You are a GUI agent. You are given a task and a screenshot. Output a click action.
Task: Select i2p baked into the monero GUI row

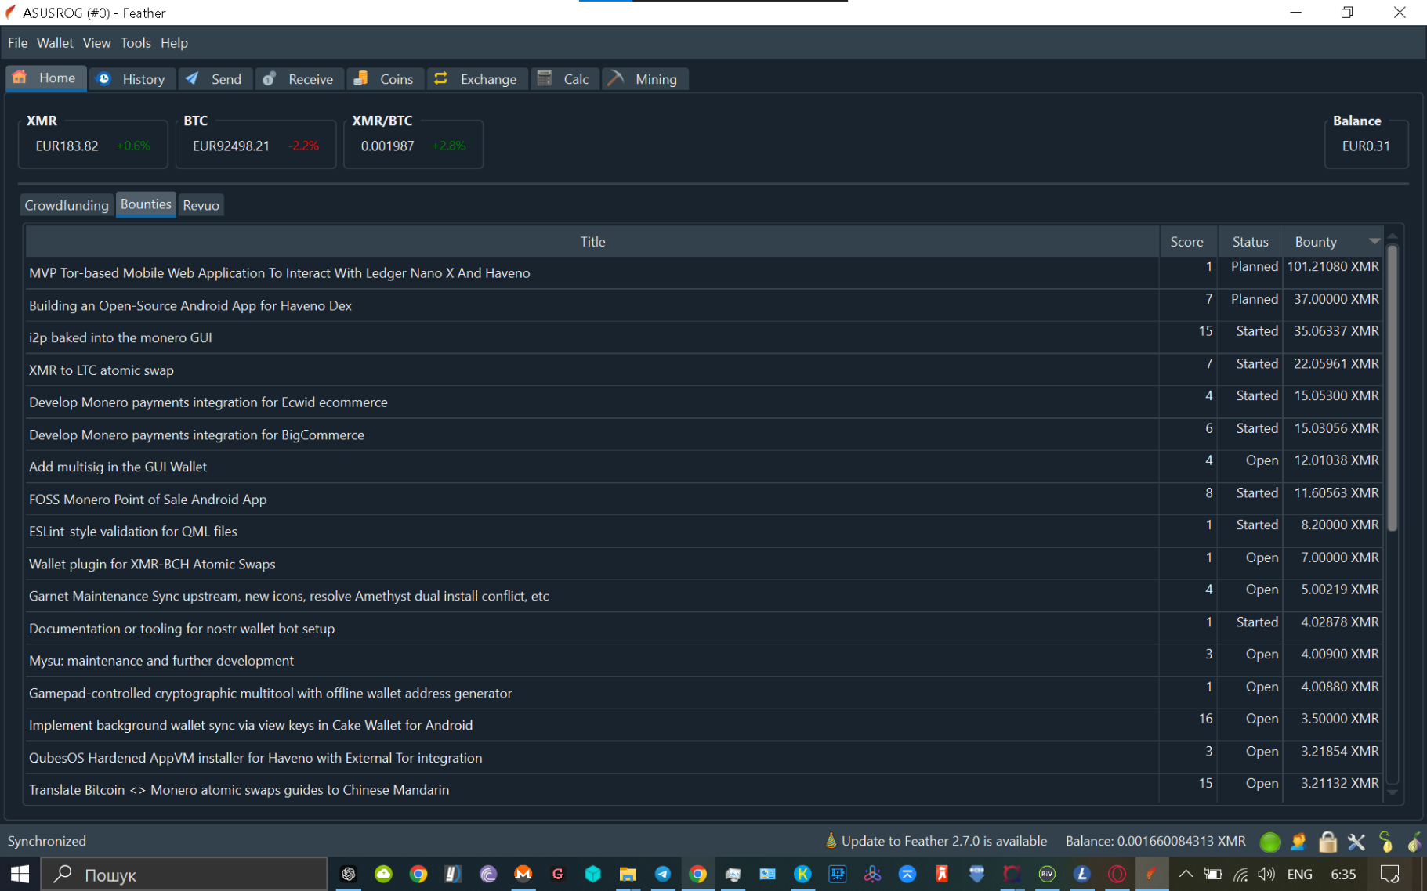[x=704, y=337]
